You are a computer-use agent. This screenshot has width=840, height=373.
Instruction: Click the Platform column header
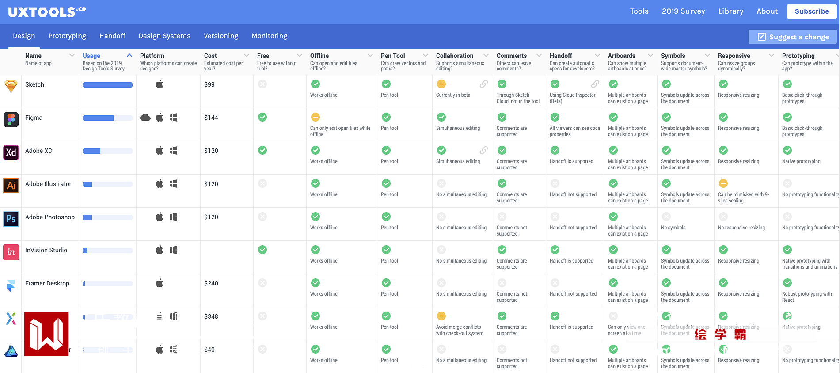pyautogui.click(x=168, y=62)
